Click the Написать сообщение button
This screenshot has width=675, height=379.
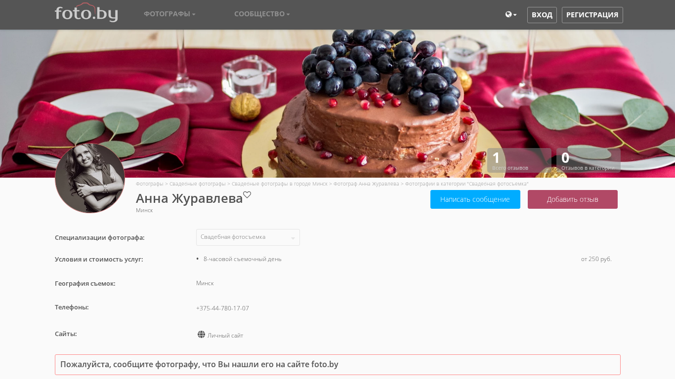tap(475, 199)
